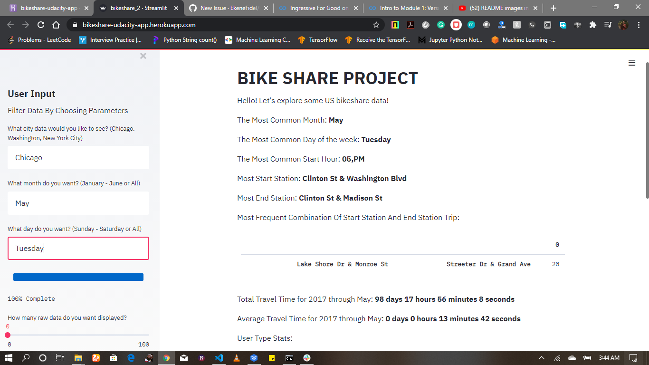
Task: Open the city selection input showing Chicago
Action: pyautogui.click(x=78, y=157)
